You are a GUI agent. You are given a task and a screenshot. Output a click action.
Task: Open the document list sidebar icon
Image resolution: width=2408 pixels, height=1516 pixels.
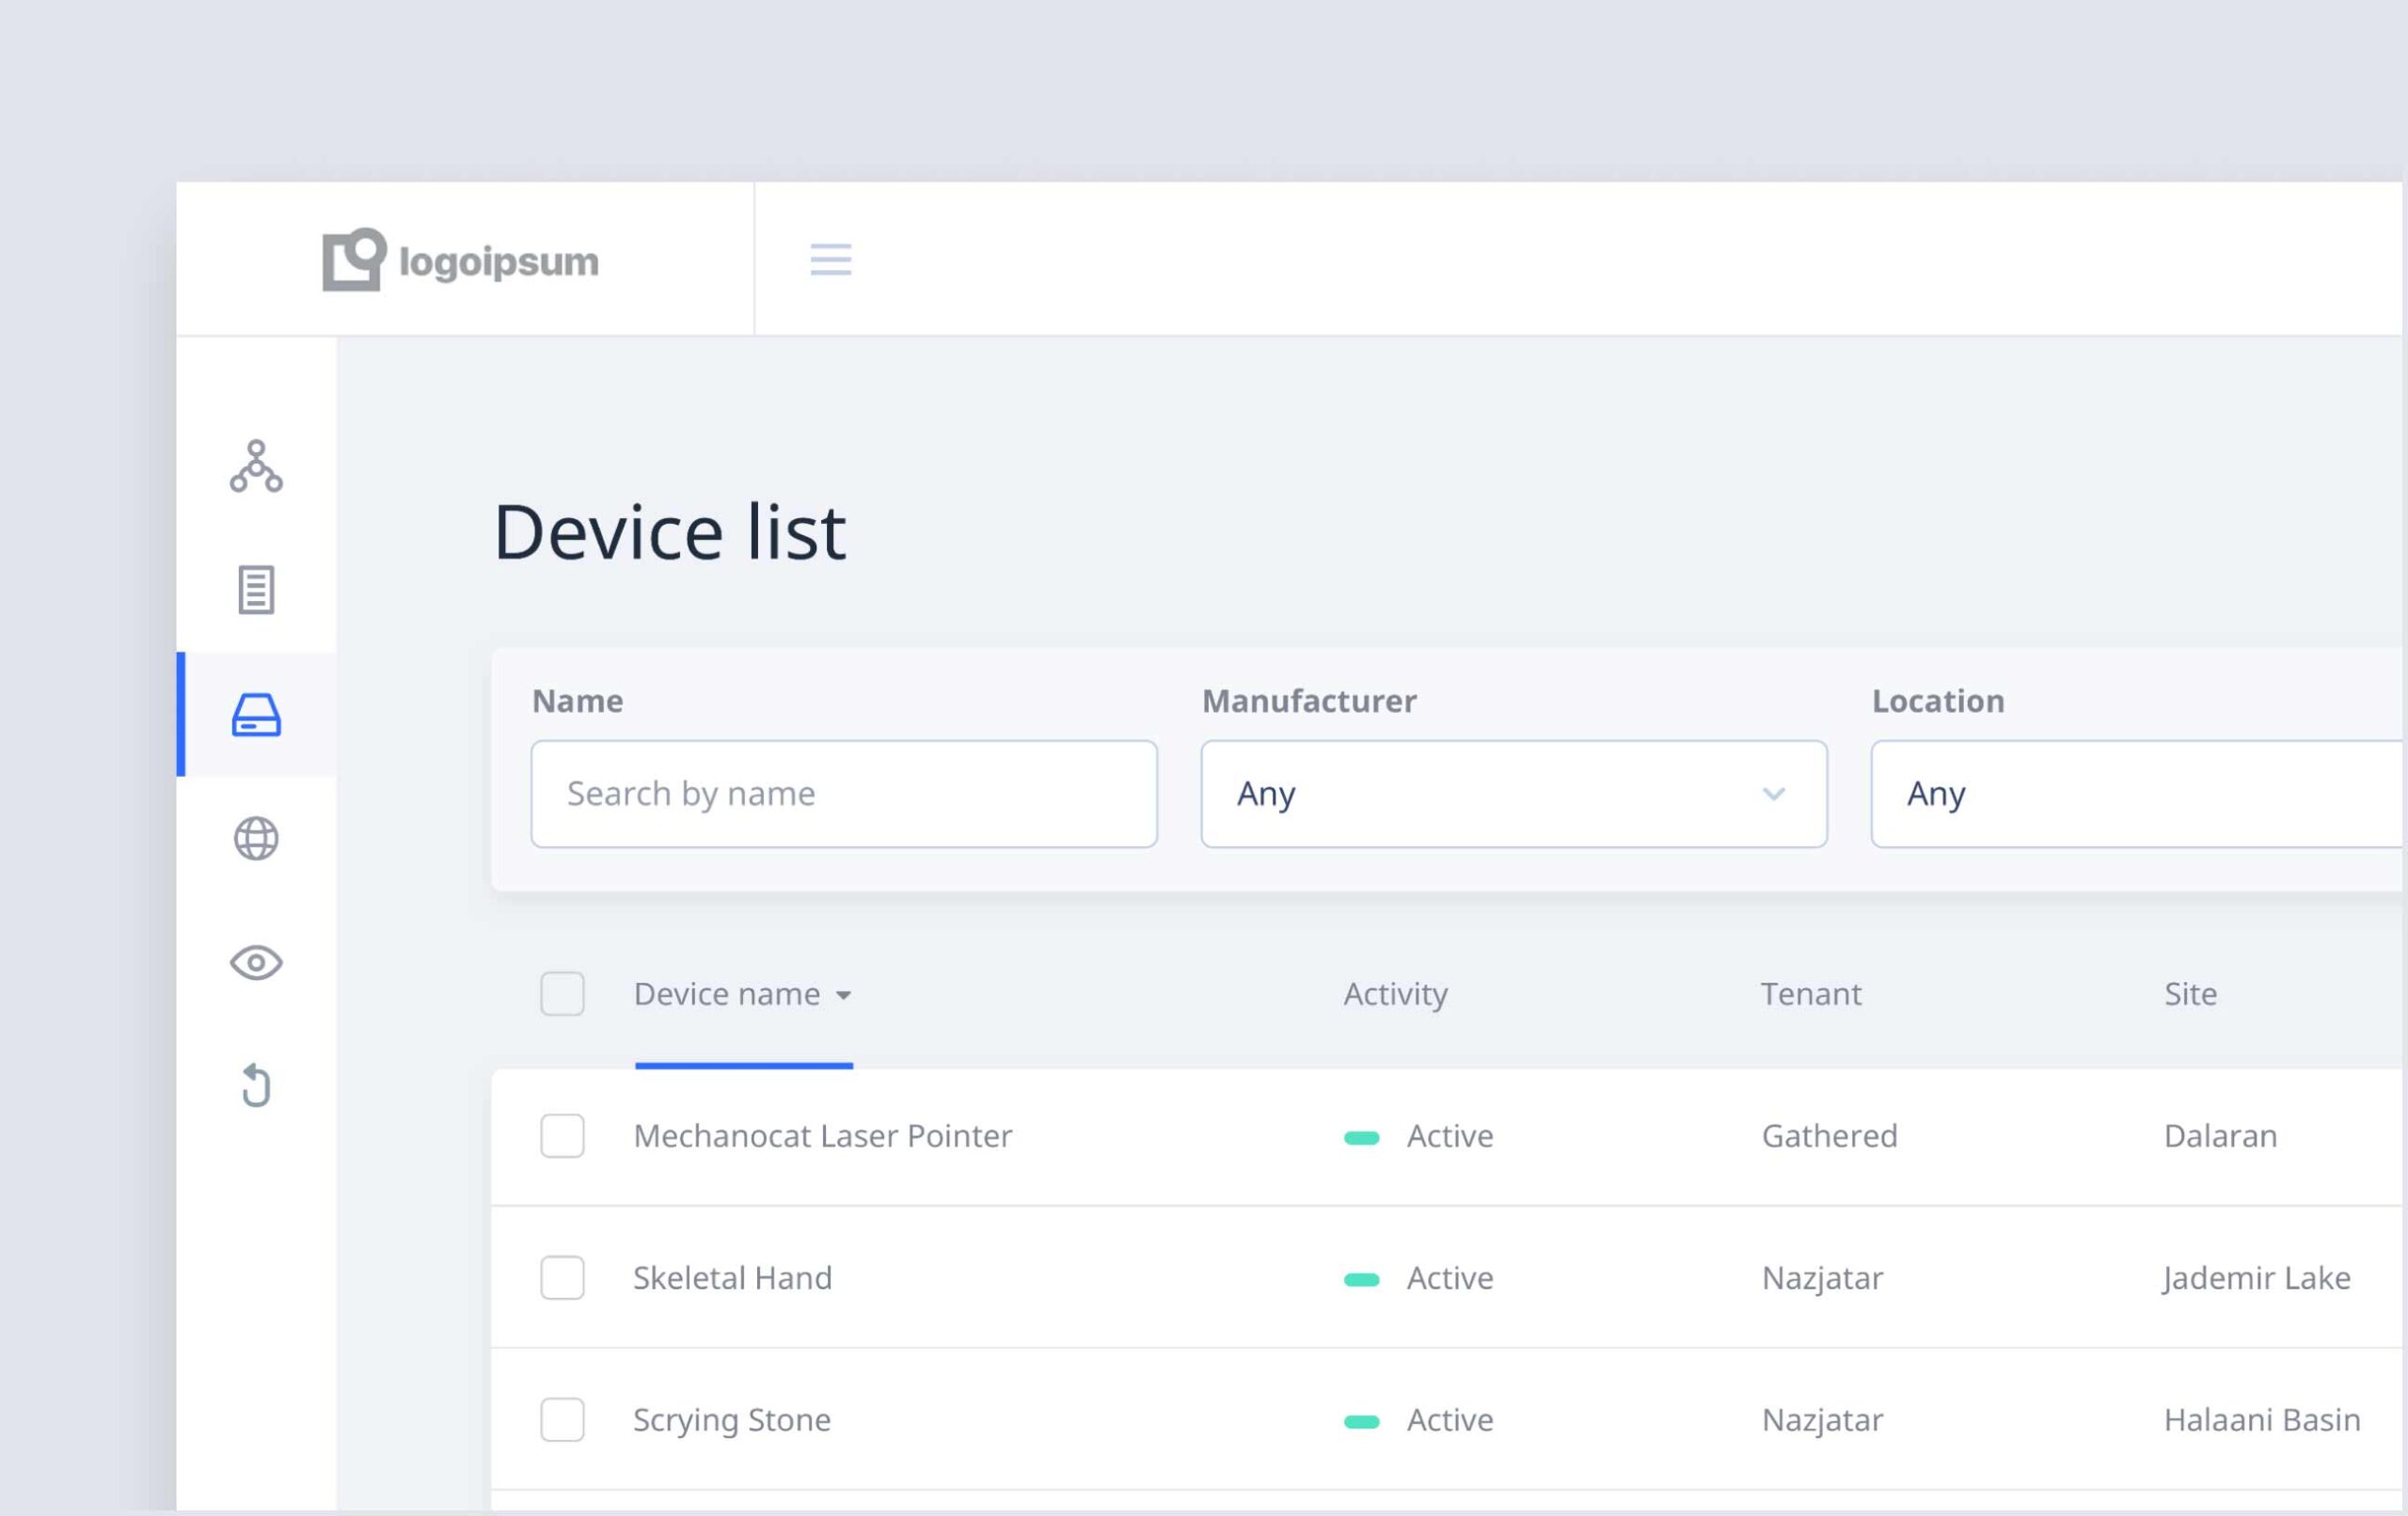pyautogui.click(x=256, y=590)
